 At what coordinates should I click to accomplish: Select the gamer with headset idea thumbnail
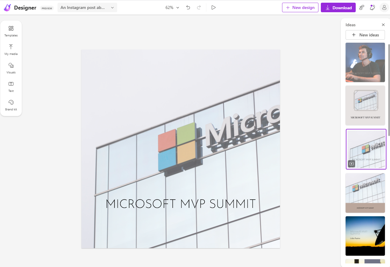(x=365, y=62)
